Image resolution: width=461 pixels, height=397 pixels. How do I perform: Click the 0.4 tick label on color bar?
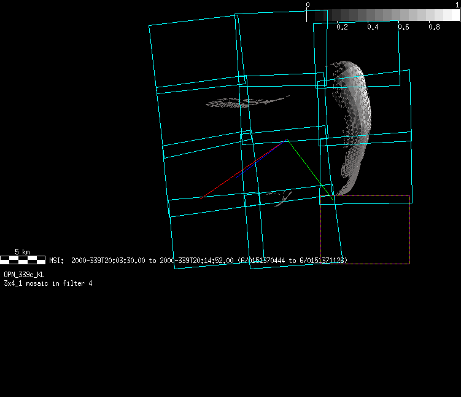click(373, 28)
